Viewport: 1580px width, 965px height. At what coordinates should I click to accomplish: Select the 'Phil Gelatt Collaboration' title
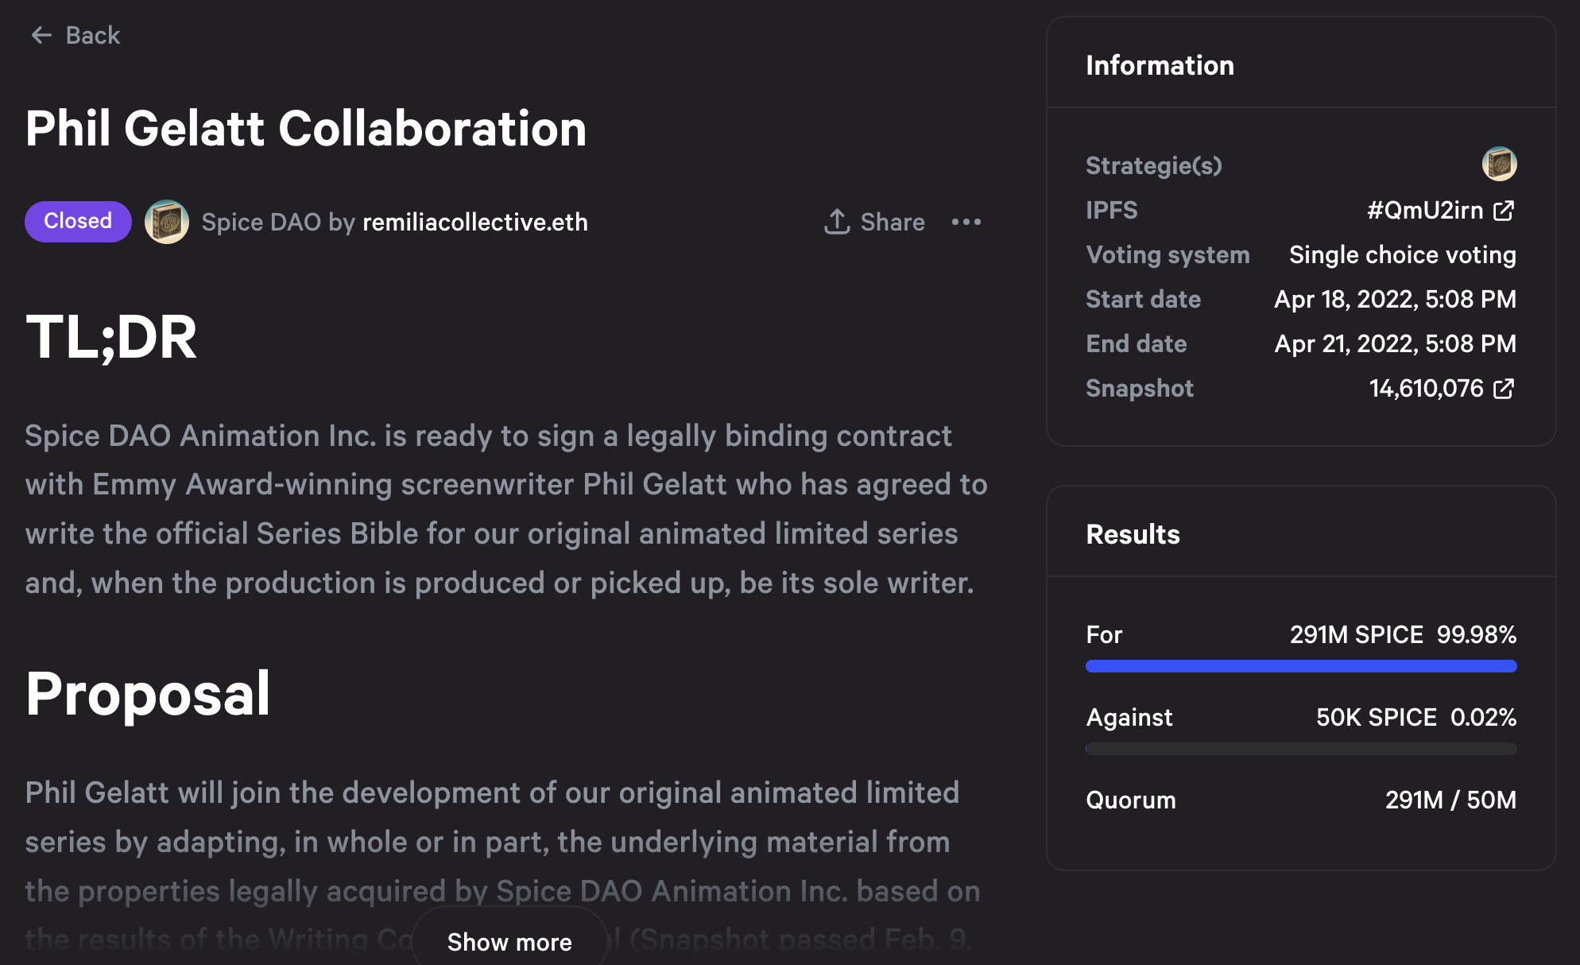click(x=306, y=128)
